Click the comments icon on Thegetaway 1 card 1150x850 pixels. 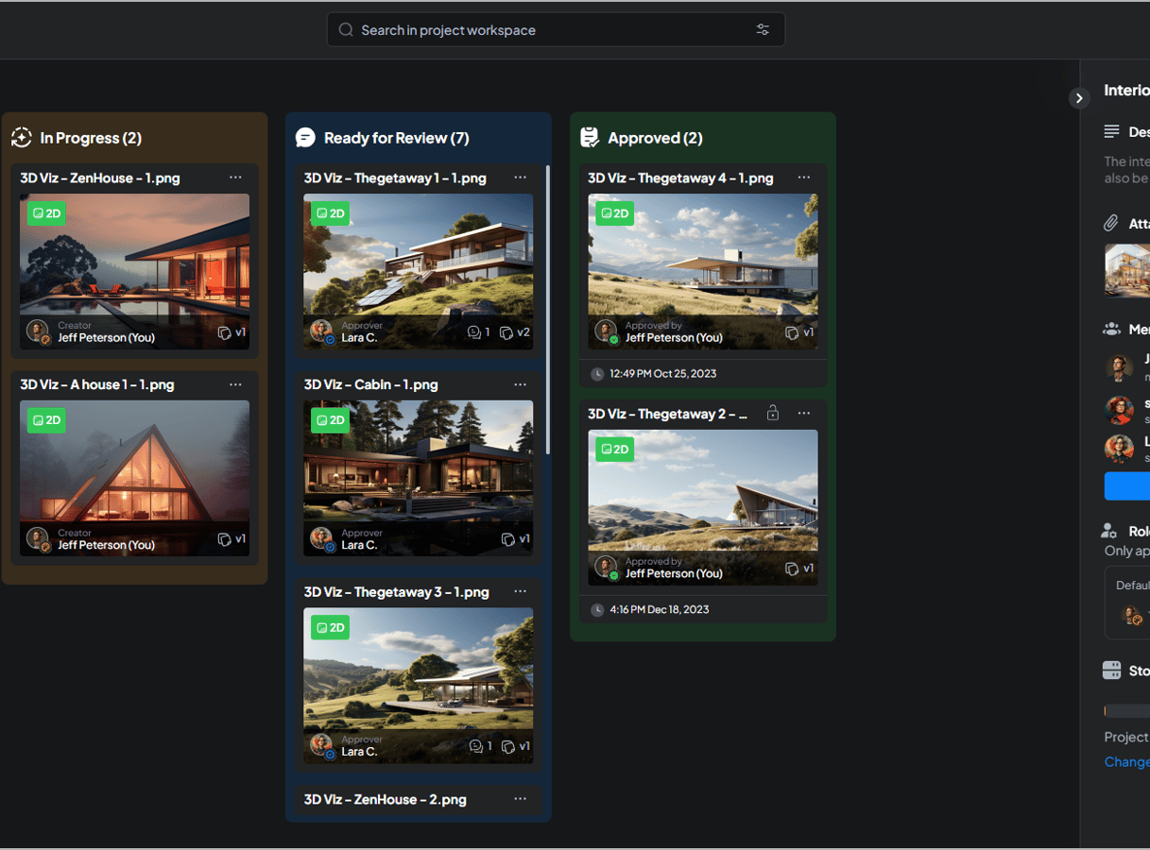474,332
